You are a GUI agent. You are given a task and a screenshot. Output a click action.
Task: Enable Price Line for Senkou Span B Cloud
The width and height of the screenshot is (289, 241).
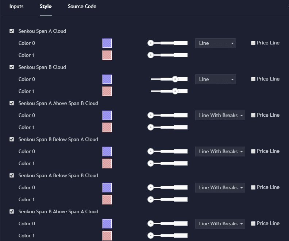click(253, 79)
